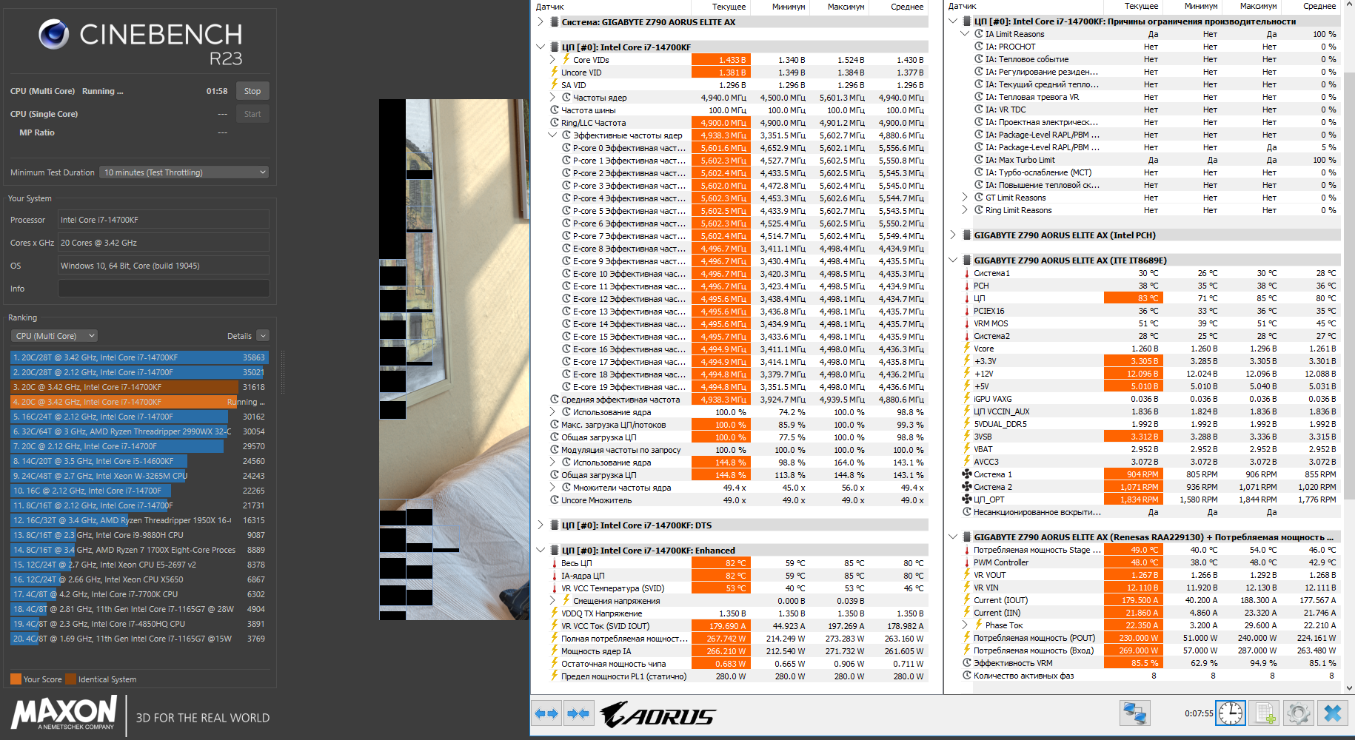
Task: Select the Количество активных фаз row
Action: click(x=1151, y=676)
